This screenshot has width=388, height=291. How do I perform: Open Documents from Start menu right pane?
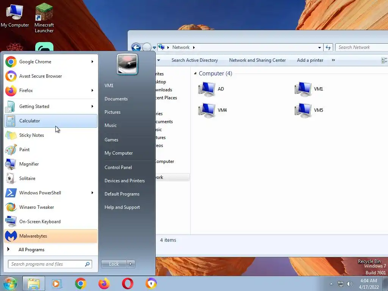tap(116, 99)
